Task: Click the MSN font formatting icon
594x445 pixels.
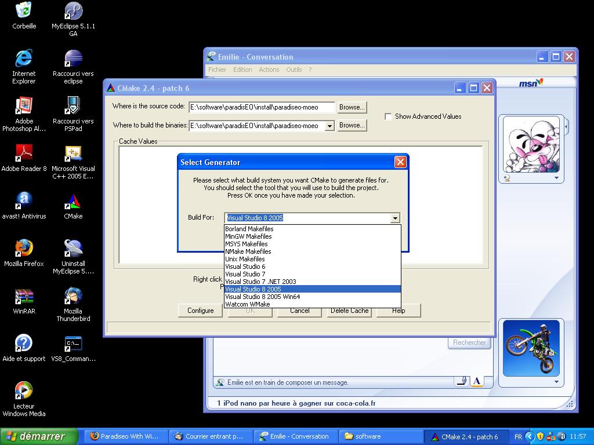Action: [476, 381]
